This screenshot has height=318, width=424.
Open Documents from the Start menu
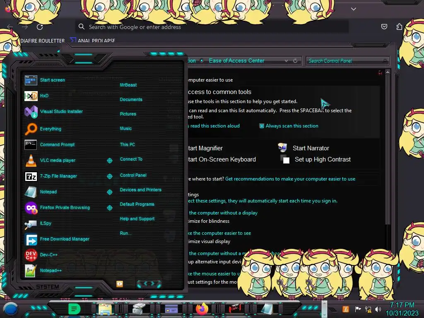[x=131, y=99]
